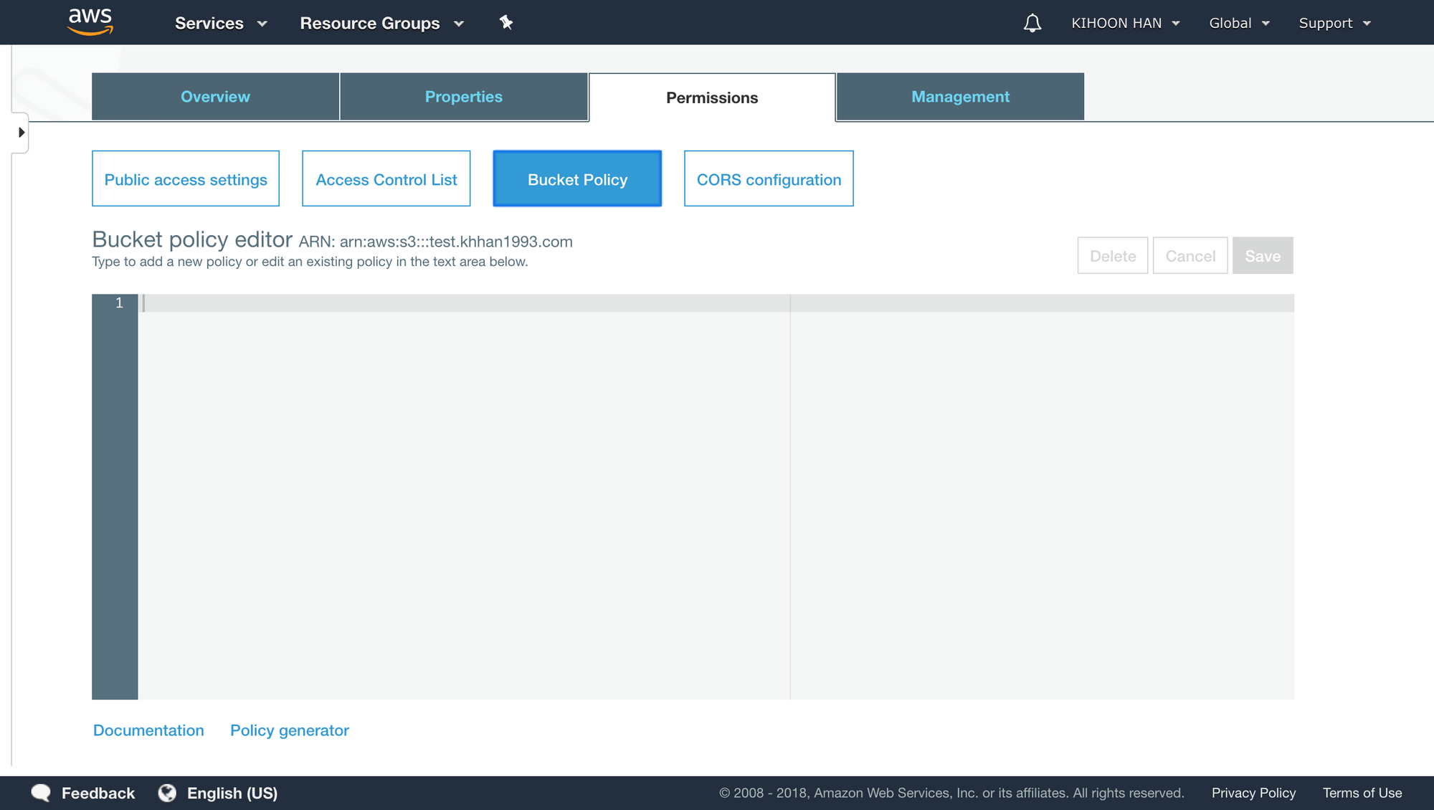Switch to the Management tab

click(x=960, y=97)
